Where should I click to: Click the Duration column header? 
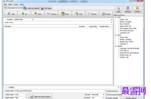[x=82, y=27]
